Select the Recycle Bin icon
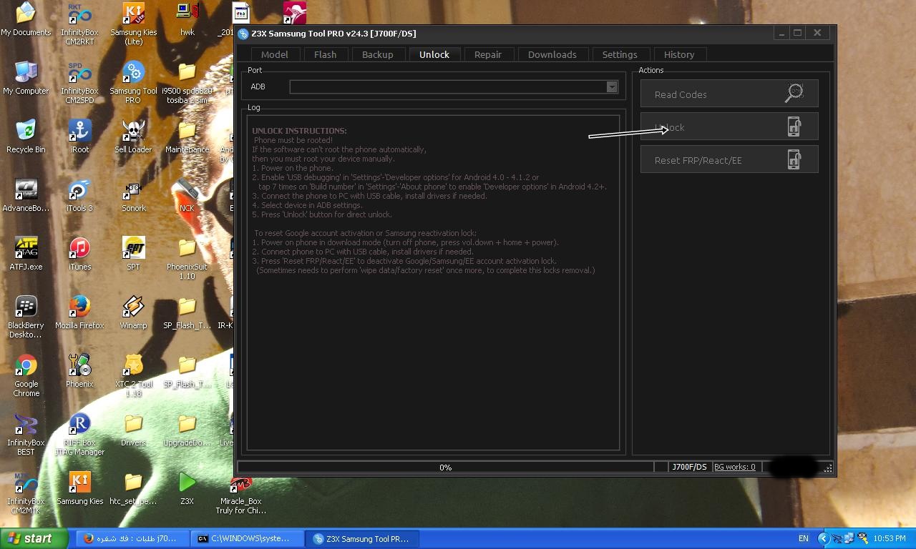Viewport: 916px width, 549px height. 26,137
